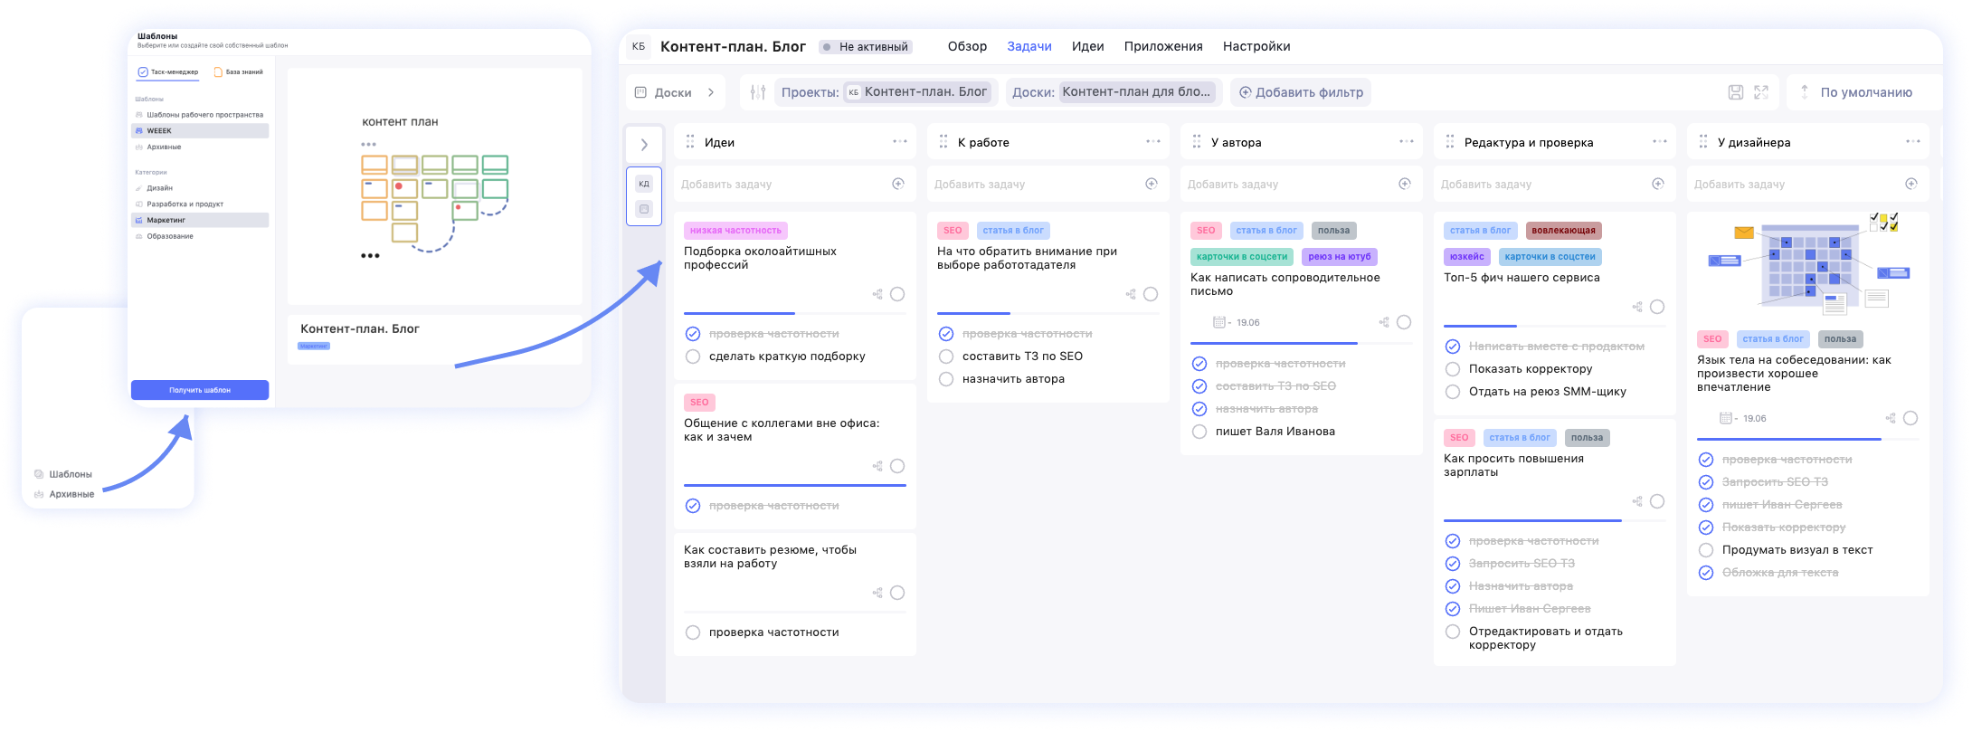Click plus icon in Редактура и проверка column
Image resolution: width=1972 pixels, height=732 pixels.
(x=1658, y=184)
